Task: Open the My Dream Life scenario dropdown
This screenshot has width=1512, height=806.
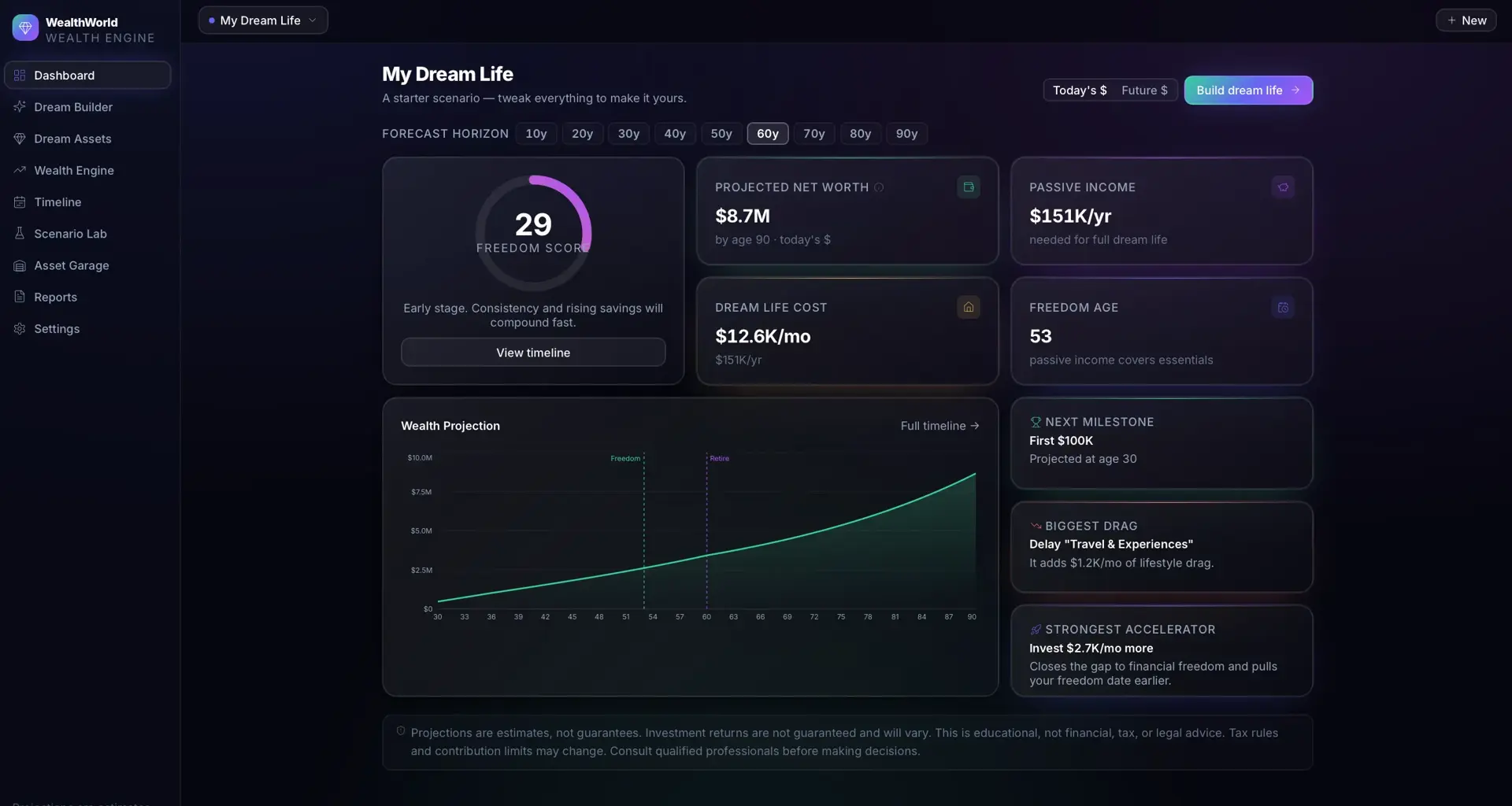Action: point(263,20)
